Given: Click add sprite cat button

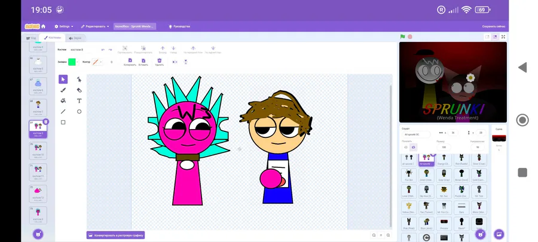Looking at the screenshot, I should tap(481, 234).
